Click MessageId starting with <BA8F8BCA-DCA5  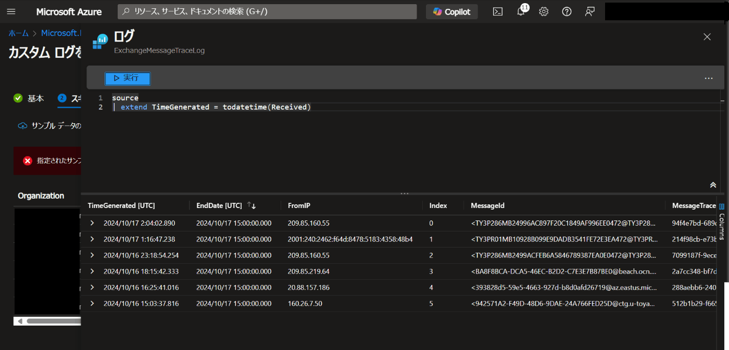click(x=564, y=271)
